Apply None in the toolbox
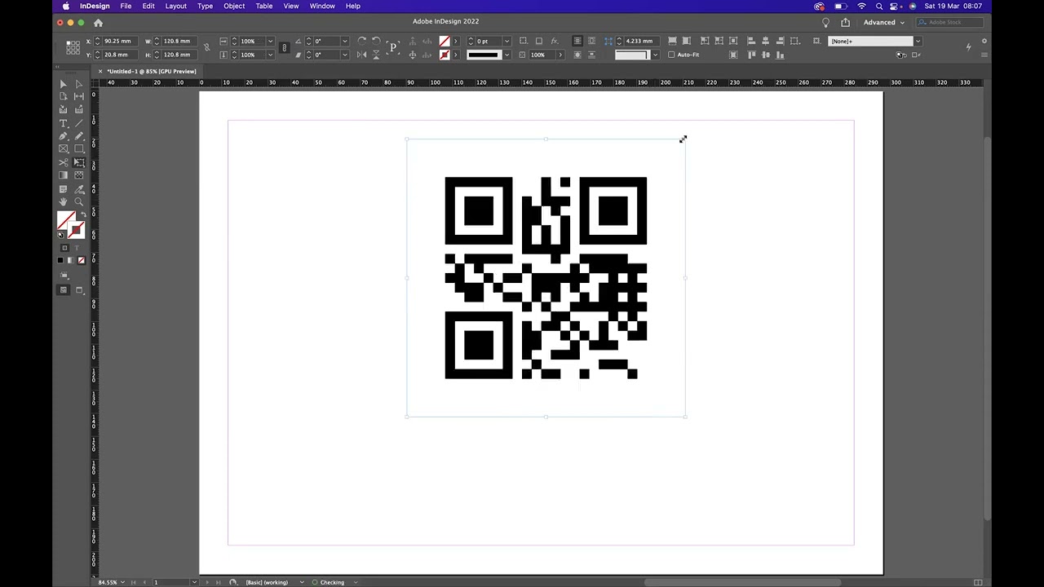Screen dimensions: 1044x587 (x=81, y=260)
